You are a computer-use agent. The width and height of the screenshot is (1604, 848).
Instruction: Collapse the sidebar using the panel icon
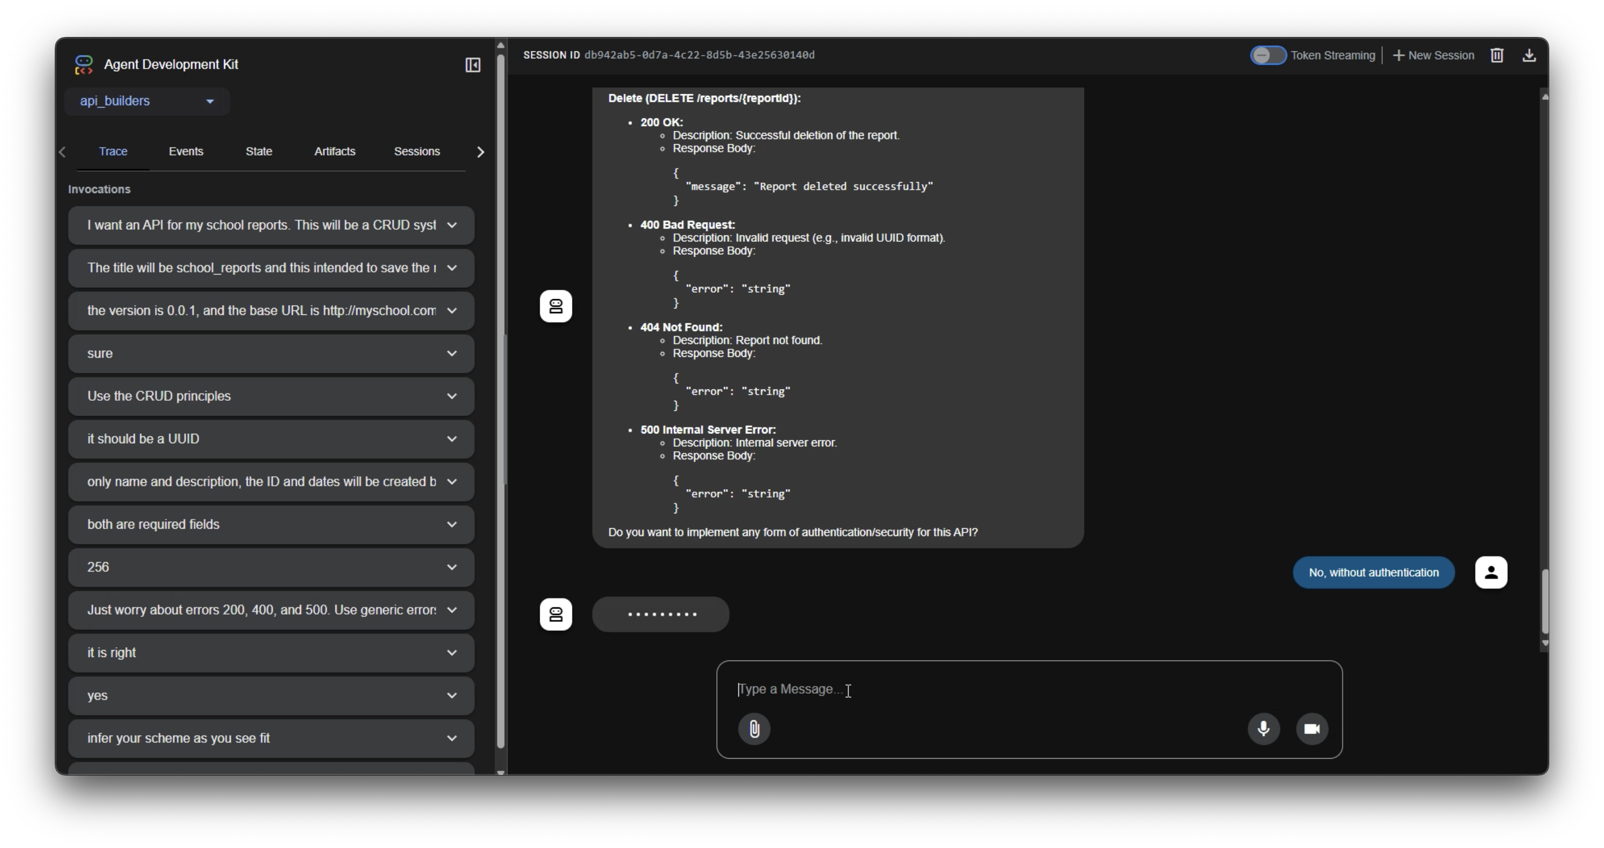click(x=473, y=65)
